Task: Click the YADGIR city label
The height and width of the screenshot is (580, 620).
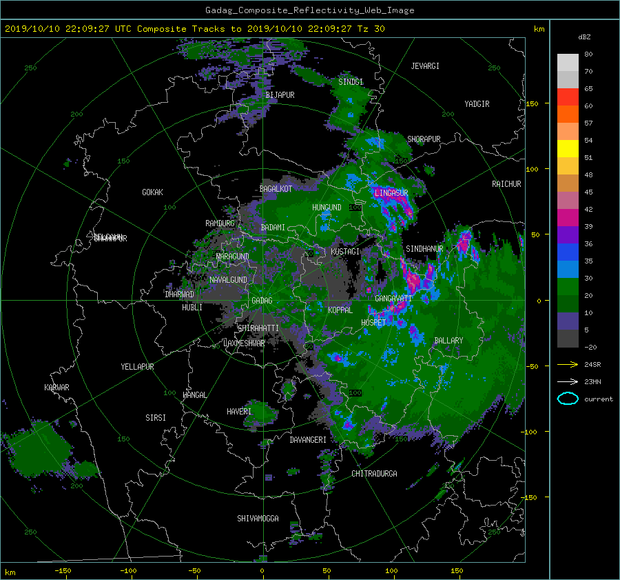Action: tap(477, 104)
